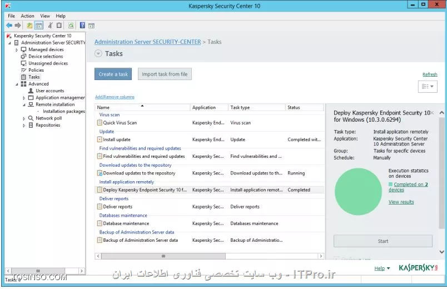The width and height of the screenshot is (447, 289).
Task: Click the tree pane horizontal scrollbar right arrow
Action: click(x=82, y=271)
